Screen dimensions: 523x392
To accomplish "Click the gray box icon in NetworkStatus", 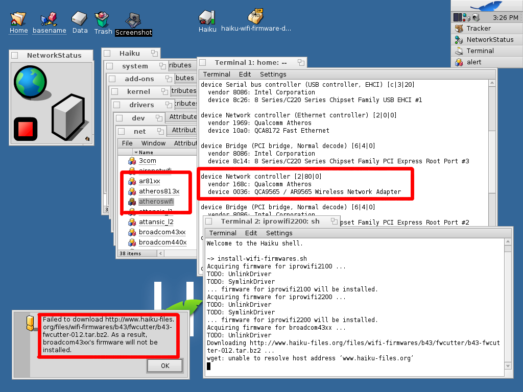I will pos(68,117).
